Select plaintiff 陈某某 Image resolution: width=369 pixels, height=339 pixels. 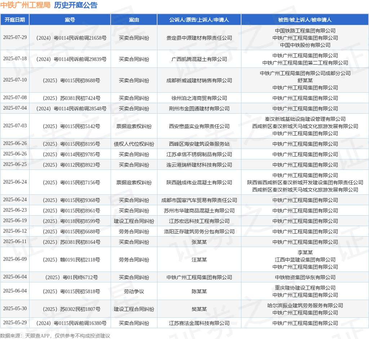click(199, 291)
